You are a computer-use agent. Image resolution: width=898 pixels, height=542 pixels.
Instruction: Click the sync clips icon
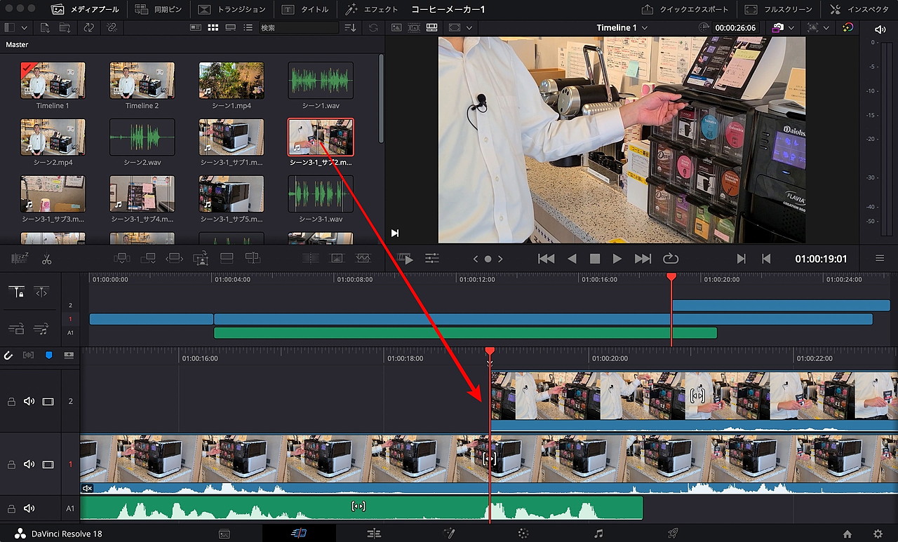point(88,27)
